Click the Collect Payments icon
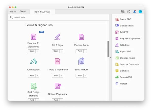This screenshot has height=111, width=152. pyautogui.click(x=58, y=86)
